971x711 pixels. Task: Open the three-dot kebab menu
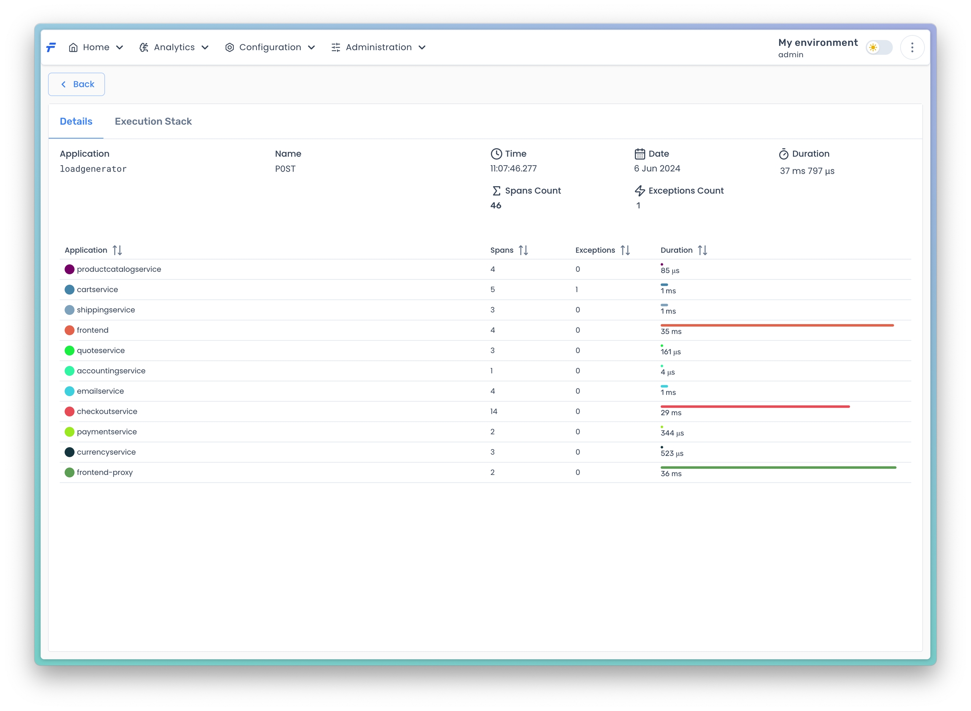(x=912, y=47)
